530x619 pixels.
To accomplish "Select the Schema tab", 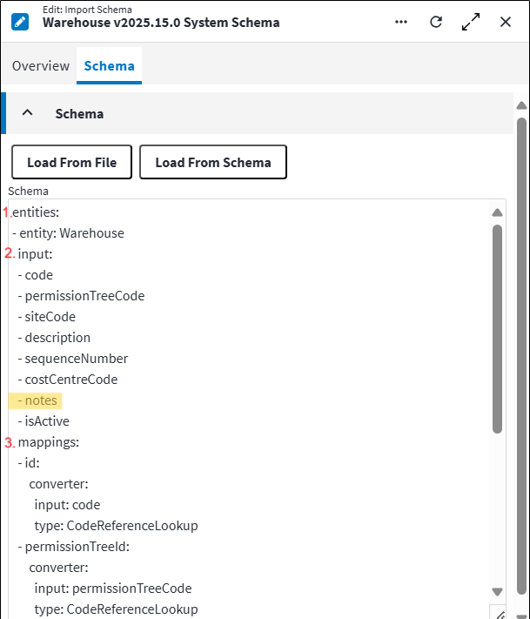I will pos(110,66).
